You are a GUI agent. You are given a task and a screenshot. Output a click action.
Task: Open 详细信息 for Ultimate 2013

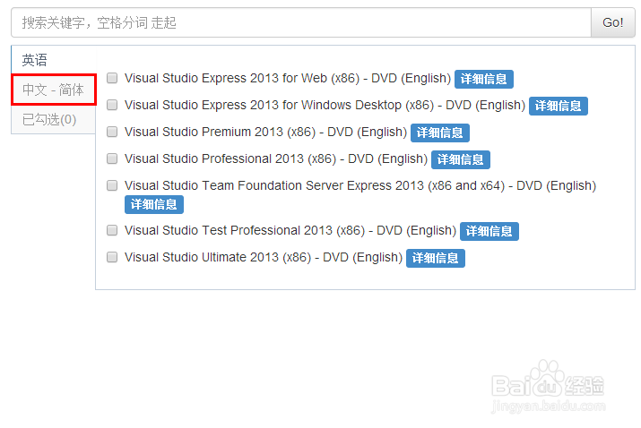pos(436,258)
